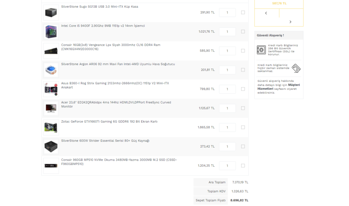Edit the quantity field for Acer curved monitor

pos(227,108)
